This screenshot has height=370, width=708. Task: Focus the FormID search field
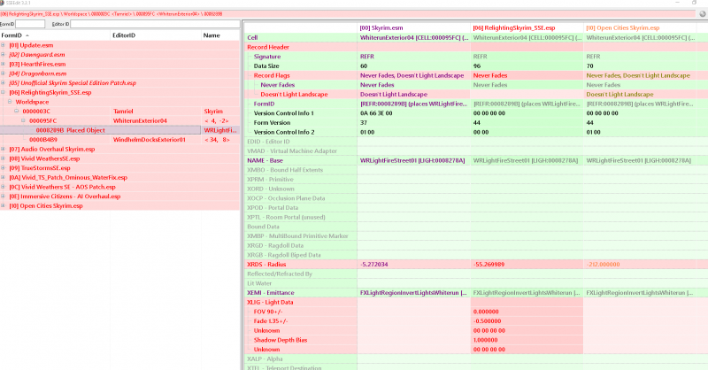30,24
